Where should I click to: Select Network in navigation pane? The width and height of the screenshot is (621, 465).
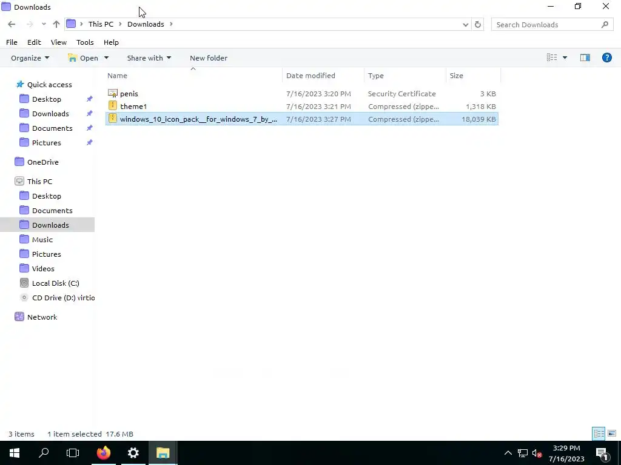[42, 317]
